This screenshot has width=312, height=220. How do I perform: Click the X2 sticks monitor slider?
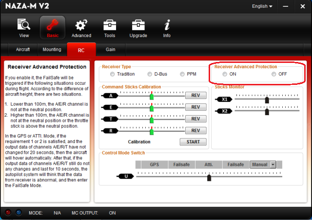(267, 112)
